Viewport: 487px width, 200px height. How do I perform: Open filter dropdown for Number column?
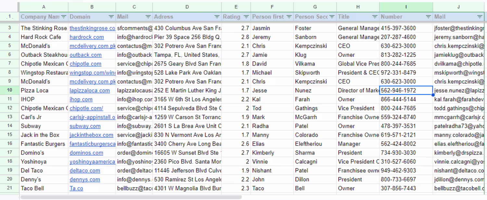point(428,17)
